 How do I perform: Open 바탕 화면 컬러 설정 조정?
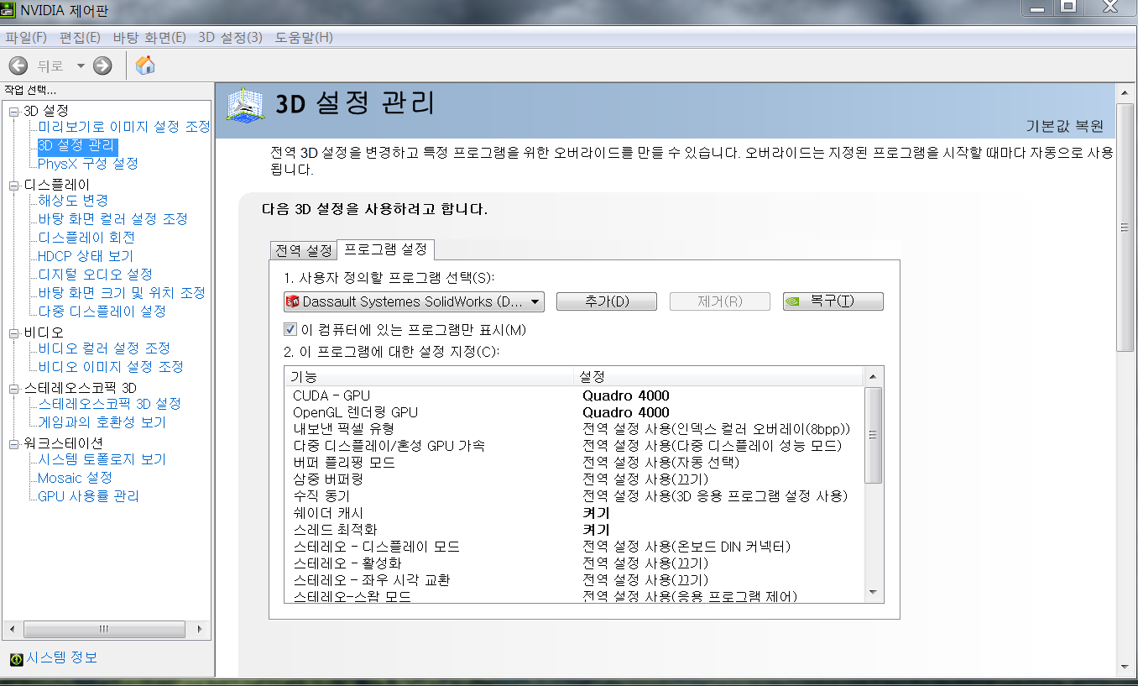click(112, 219)
